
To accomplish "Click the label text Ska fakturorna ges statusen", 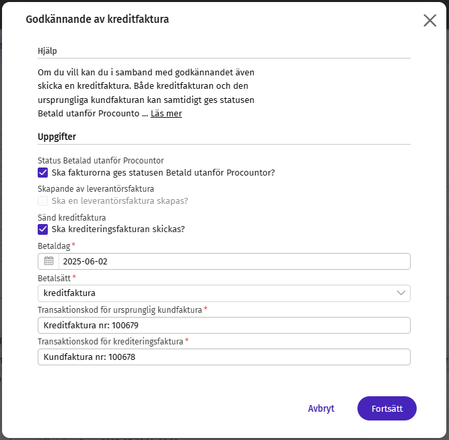I will (108, 173).
